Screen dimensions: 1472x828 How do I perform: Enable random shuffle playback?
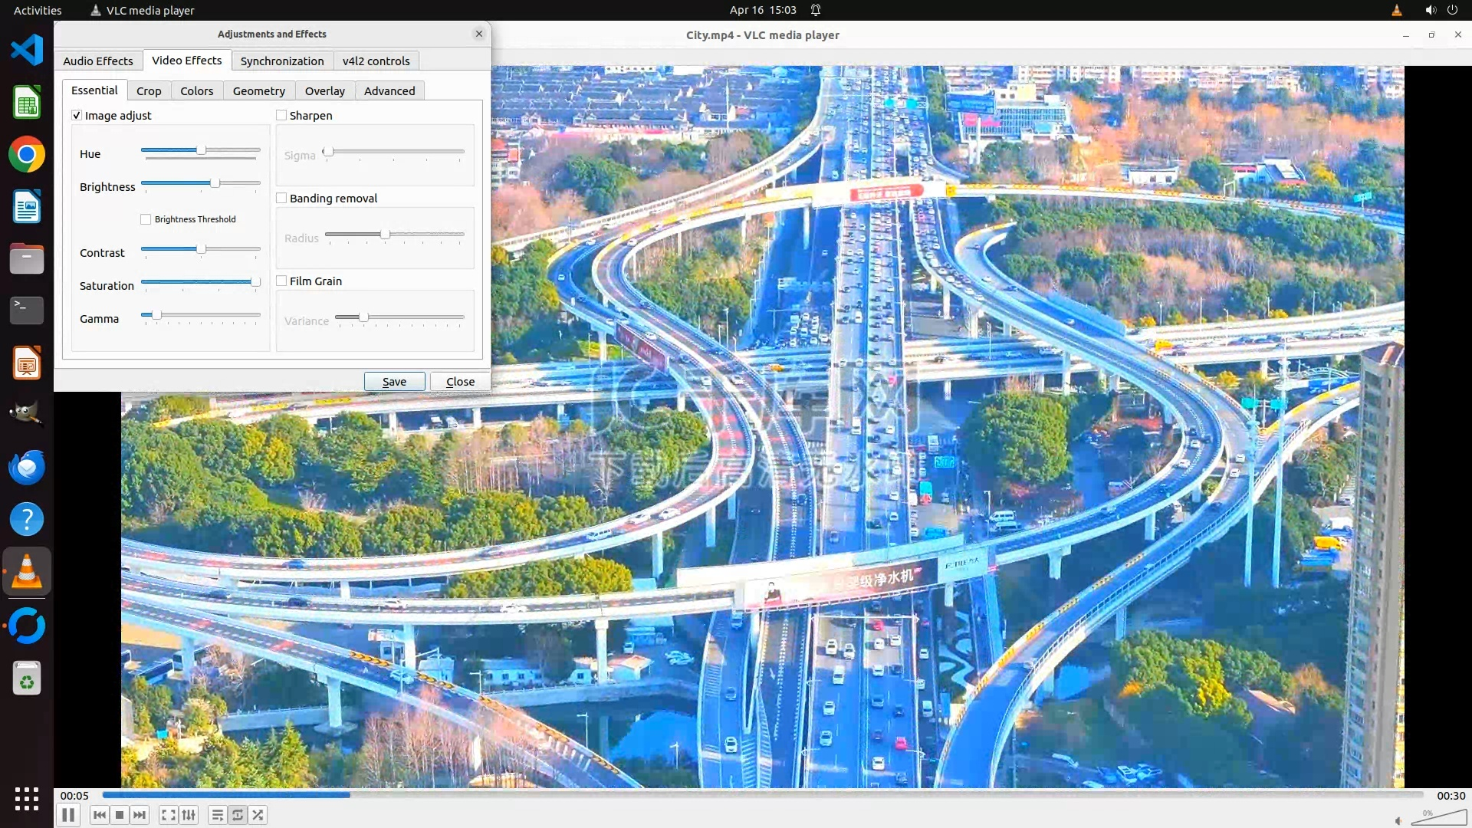(x=258, y=815)
